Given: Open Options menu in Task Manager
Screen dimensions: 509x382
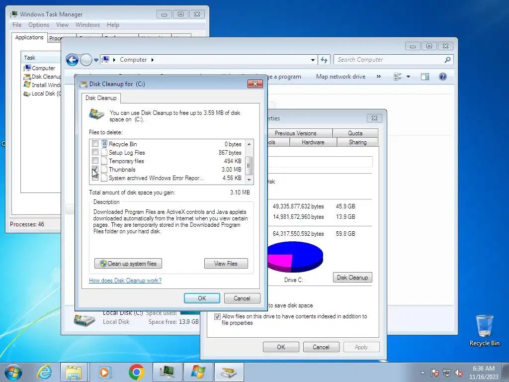Looking at the screenshot, I should tap(39, 25).
